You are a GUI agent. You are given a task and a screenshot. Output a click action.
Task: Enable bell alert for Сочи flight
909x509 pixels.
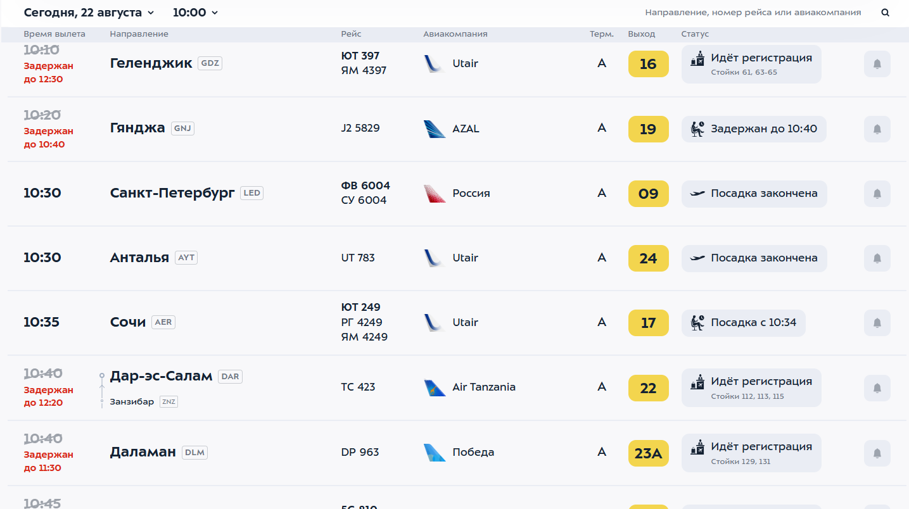[x=877, y=323]
